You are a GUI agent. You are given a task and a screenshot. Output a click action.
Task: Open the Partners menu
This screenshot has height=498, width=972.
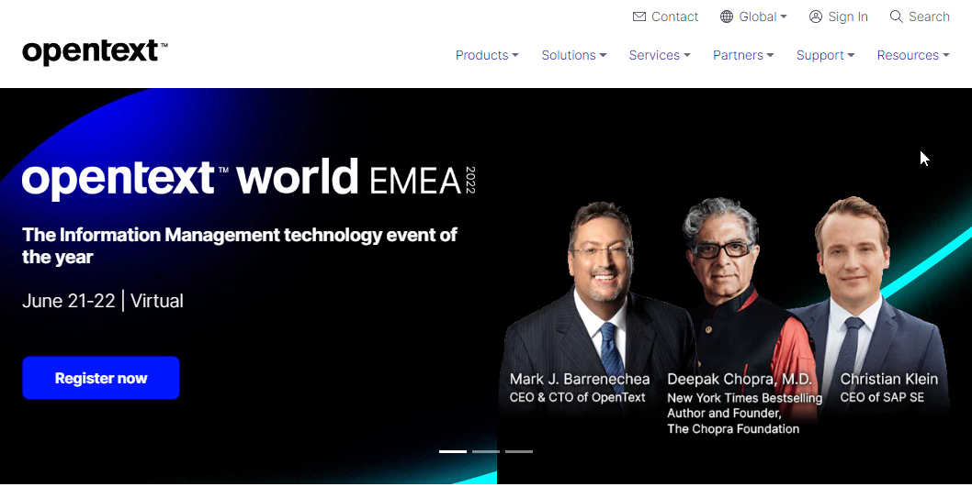(x=743, y=55)
